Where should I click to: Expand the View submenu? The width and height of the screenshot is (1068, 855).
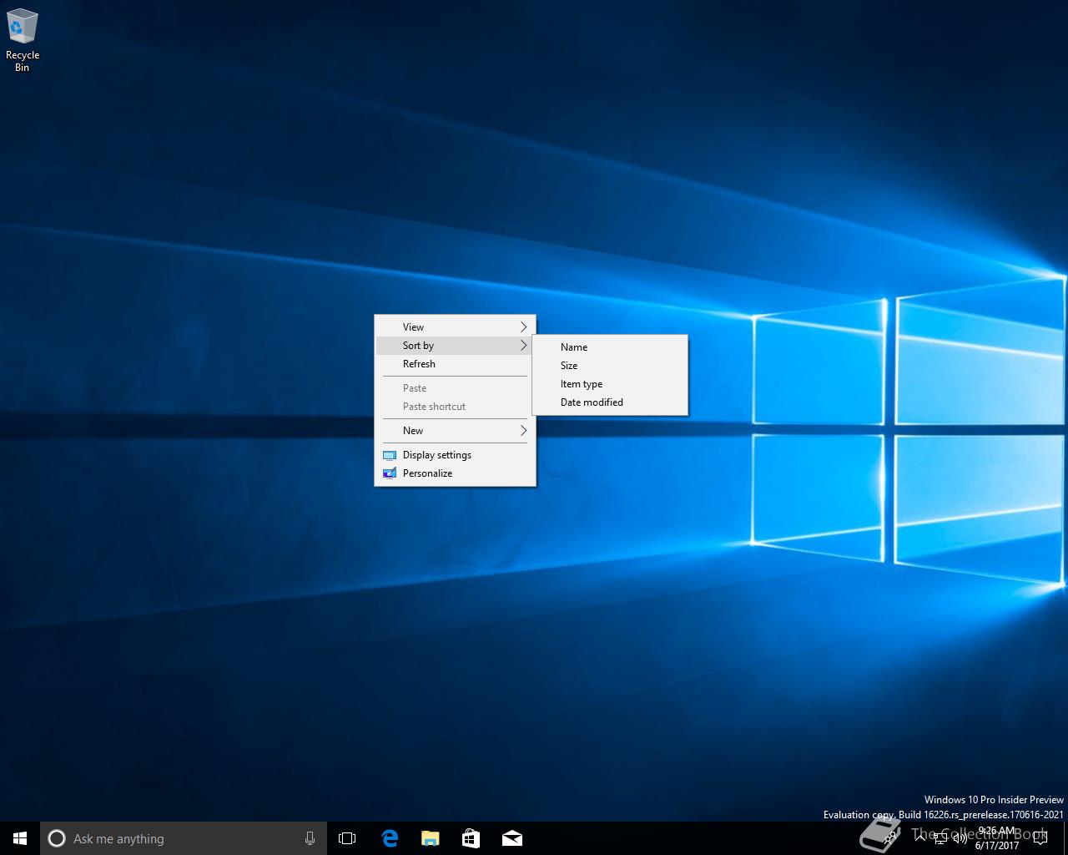[x=455, y=327]
